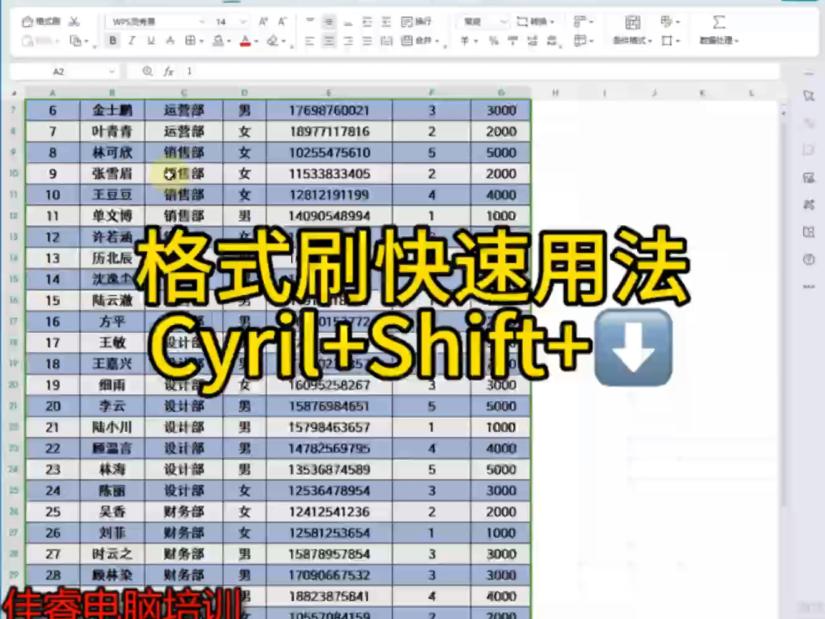
Task: Toggle center horizontal alignment
Action: 329,41
